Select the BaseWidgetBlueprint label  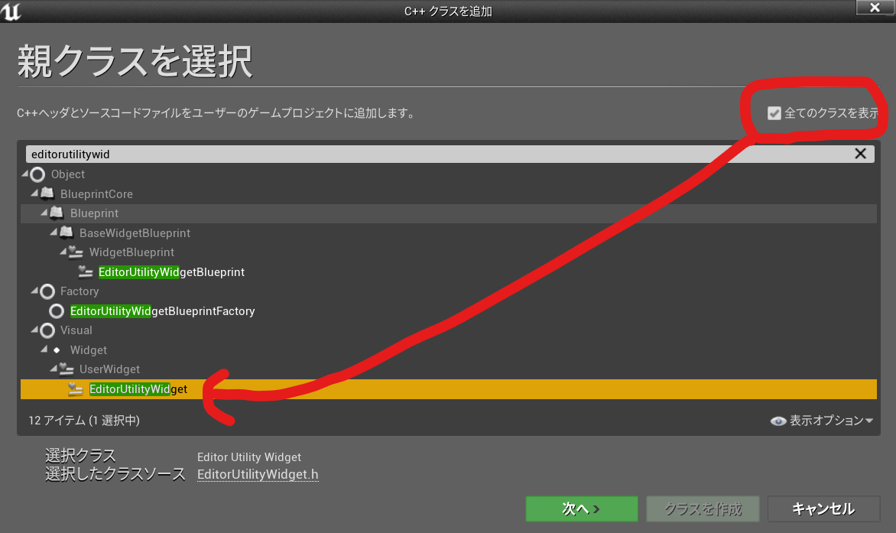click(135, 233)
